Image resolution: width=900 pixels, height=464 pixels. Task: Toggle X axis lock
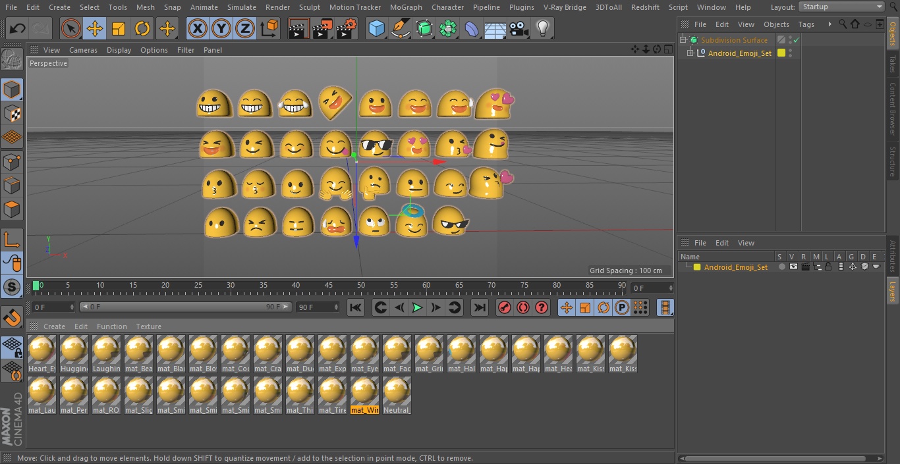click(198, 29)
